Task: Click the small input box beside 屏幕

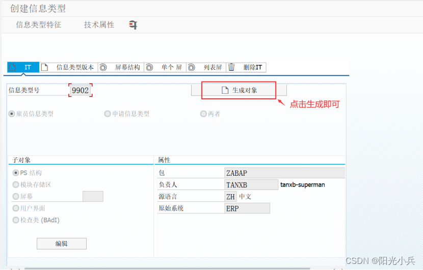Action: click(x=93, y=196)
